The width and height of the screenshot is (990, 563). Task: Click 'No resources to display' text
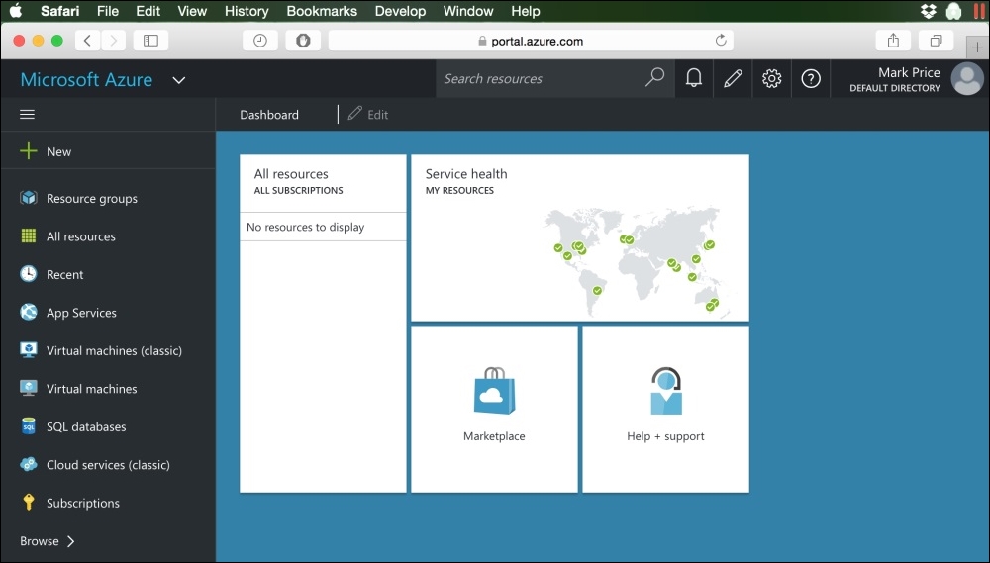click(x=306, y=227)
